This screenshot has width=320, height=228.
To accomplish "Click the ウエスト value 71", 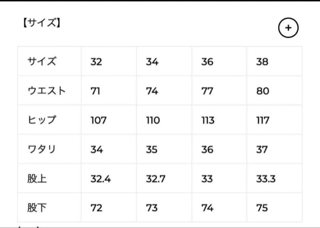I will click(95, 91).
